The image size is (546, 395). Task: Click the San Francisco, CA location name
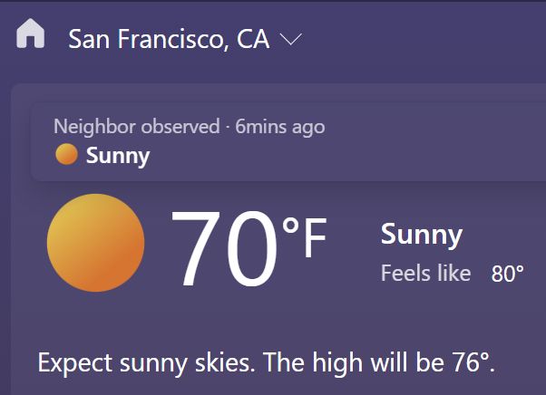tap(170, 39)
